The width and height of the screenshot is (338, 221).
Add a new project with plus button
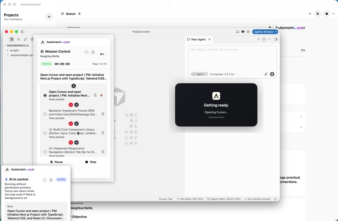pos(49,17)
